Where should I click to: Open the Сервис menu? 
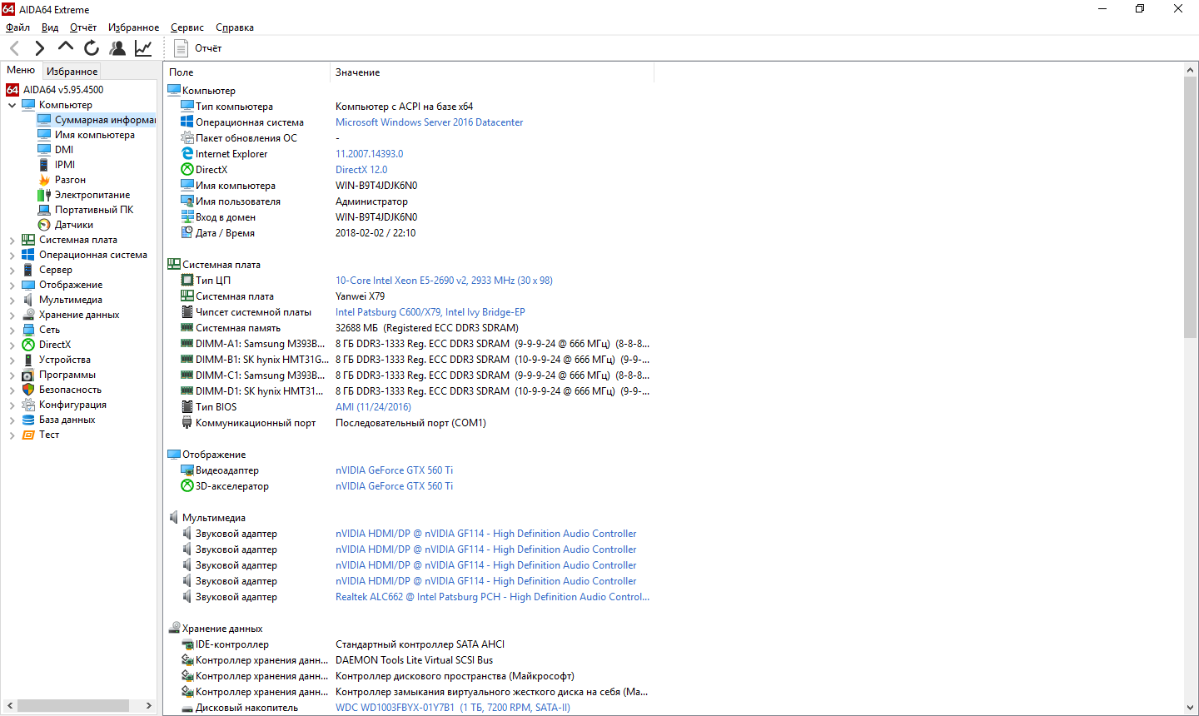tap(187, 27)
